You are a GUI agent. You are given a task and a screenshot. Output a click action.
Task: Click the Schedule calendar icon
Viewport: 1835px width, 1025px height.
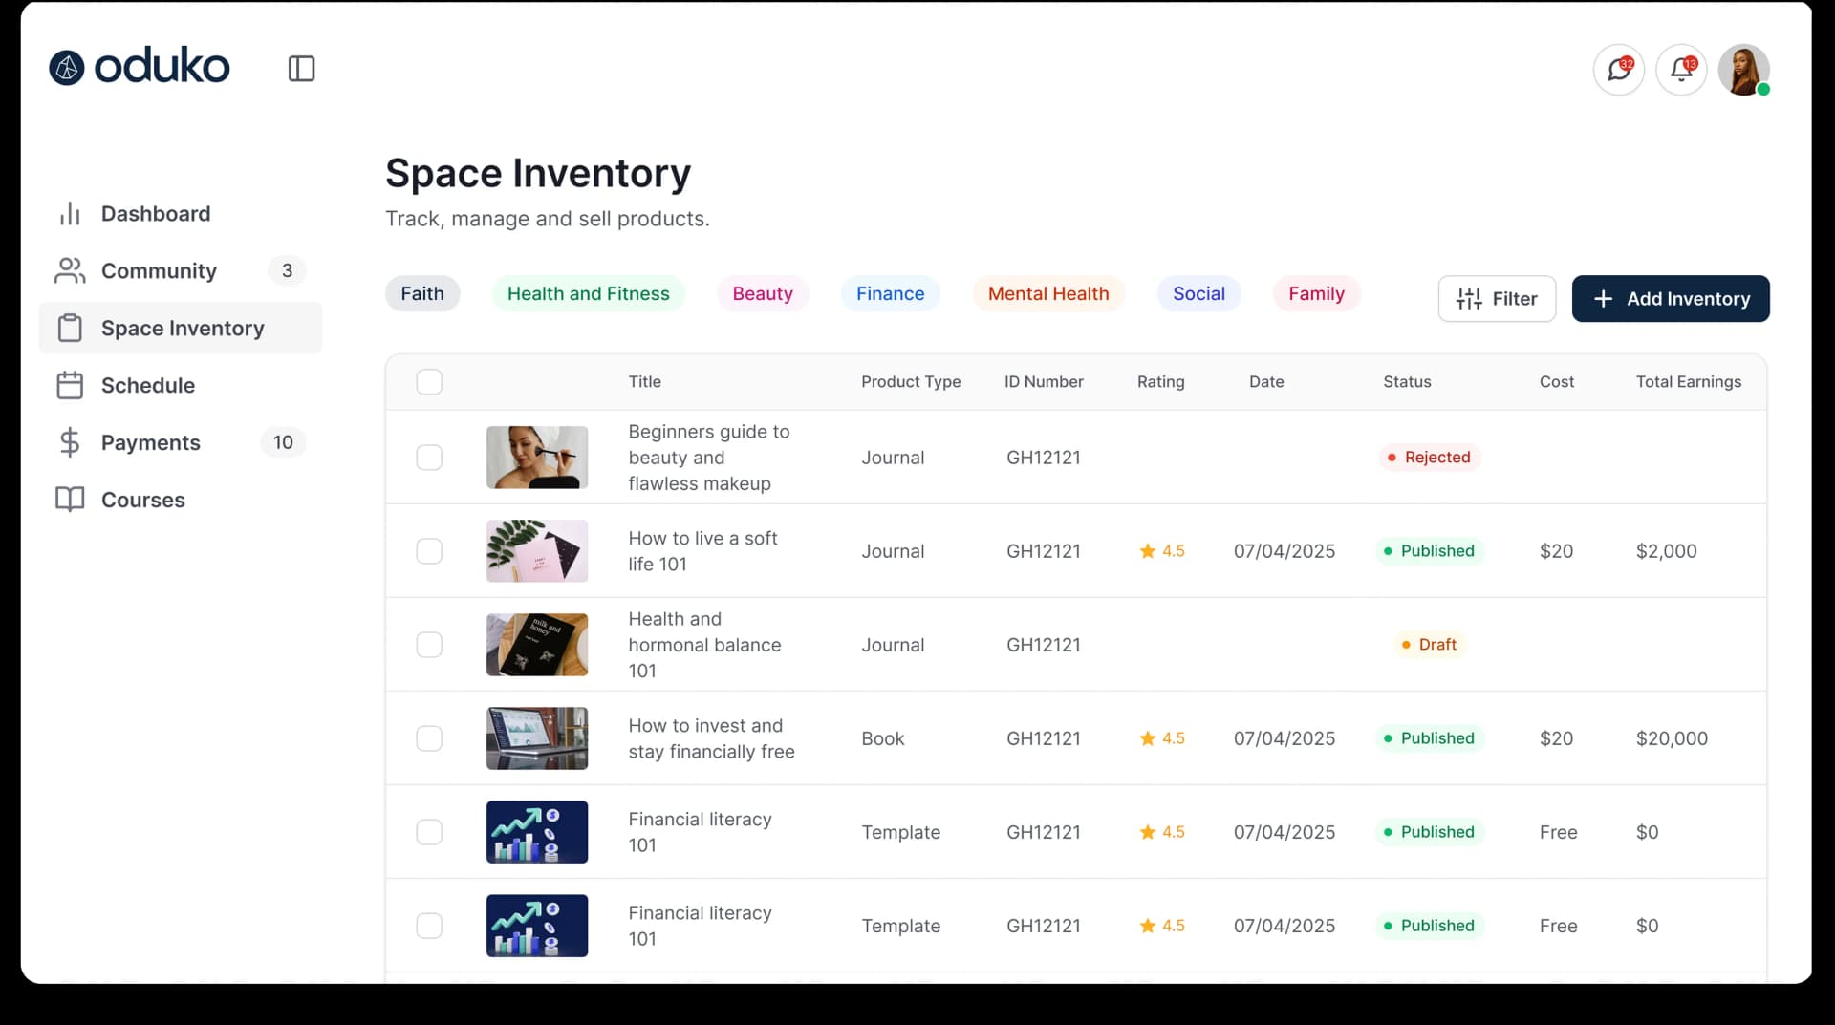click(70, 386)
